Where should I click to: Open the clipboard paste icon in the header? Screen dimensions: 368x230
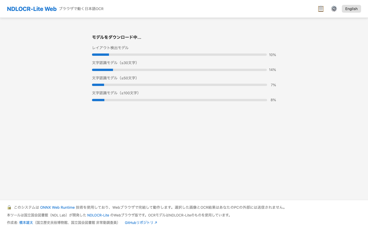(x=321, y=9)
